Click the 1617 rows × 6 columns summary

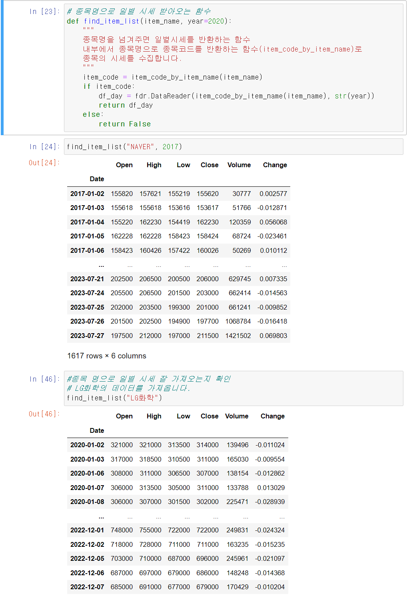click(107, 356)
